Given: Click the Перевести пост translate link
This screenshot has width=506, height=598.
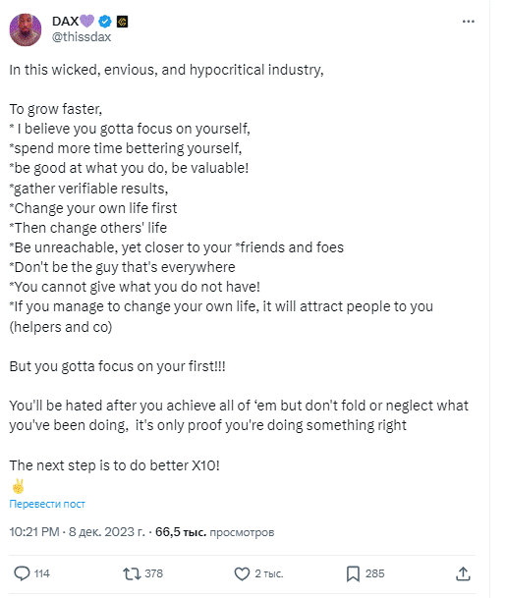Looking at the screenshot, I should [x=47, y=504].
